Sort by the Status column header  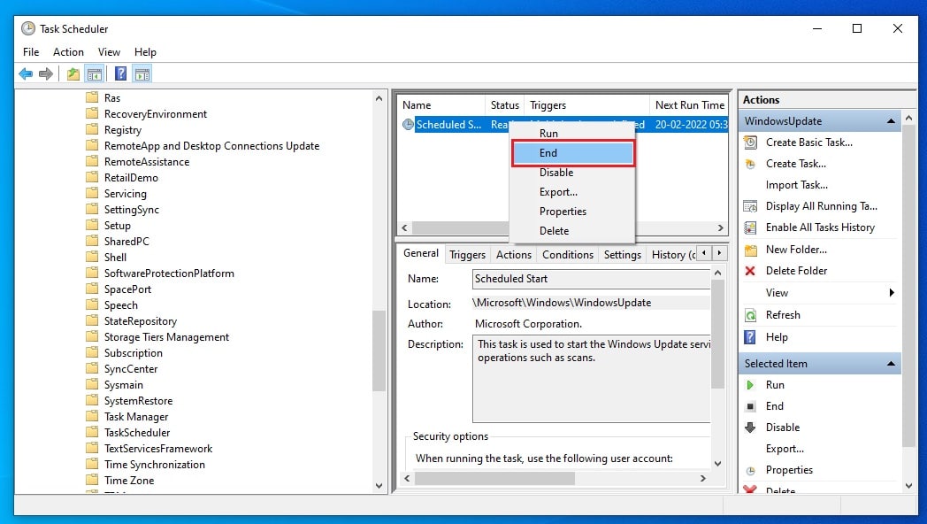tap(504, 104)
